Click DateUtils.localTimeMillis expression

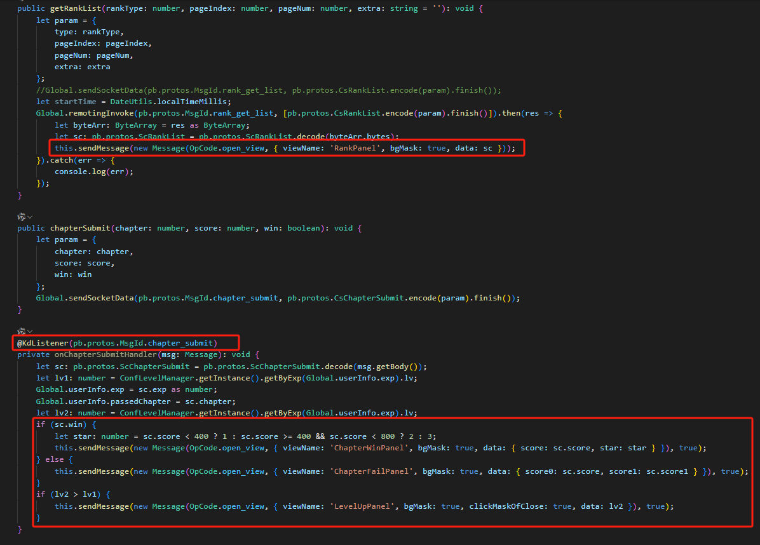[168, 102]
